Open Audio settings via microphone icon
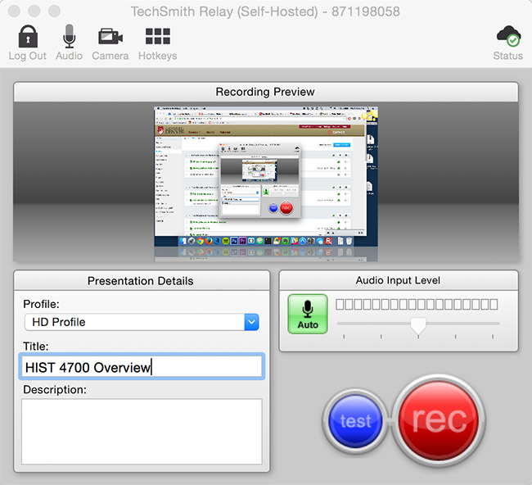Screen dimensions: 532x485 click(70, 36)
